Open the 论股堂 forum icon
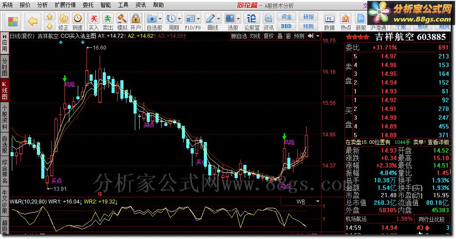Screen dimensions: 456x239 [252, 18]
